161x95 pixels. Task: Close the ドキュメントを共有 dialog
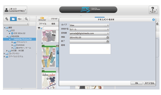(x=154, y=20)
